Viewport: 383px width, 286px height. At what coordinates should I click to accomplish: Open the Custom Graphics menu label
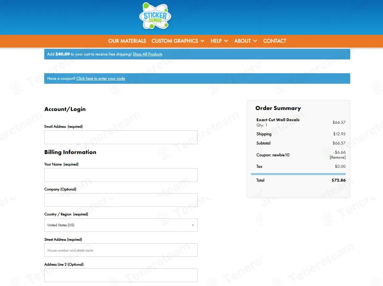(175, 41)
